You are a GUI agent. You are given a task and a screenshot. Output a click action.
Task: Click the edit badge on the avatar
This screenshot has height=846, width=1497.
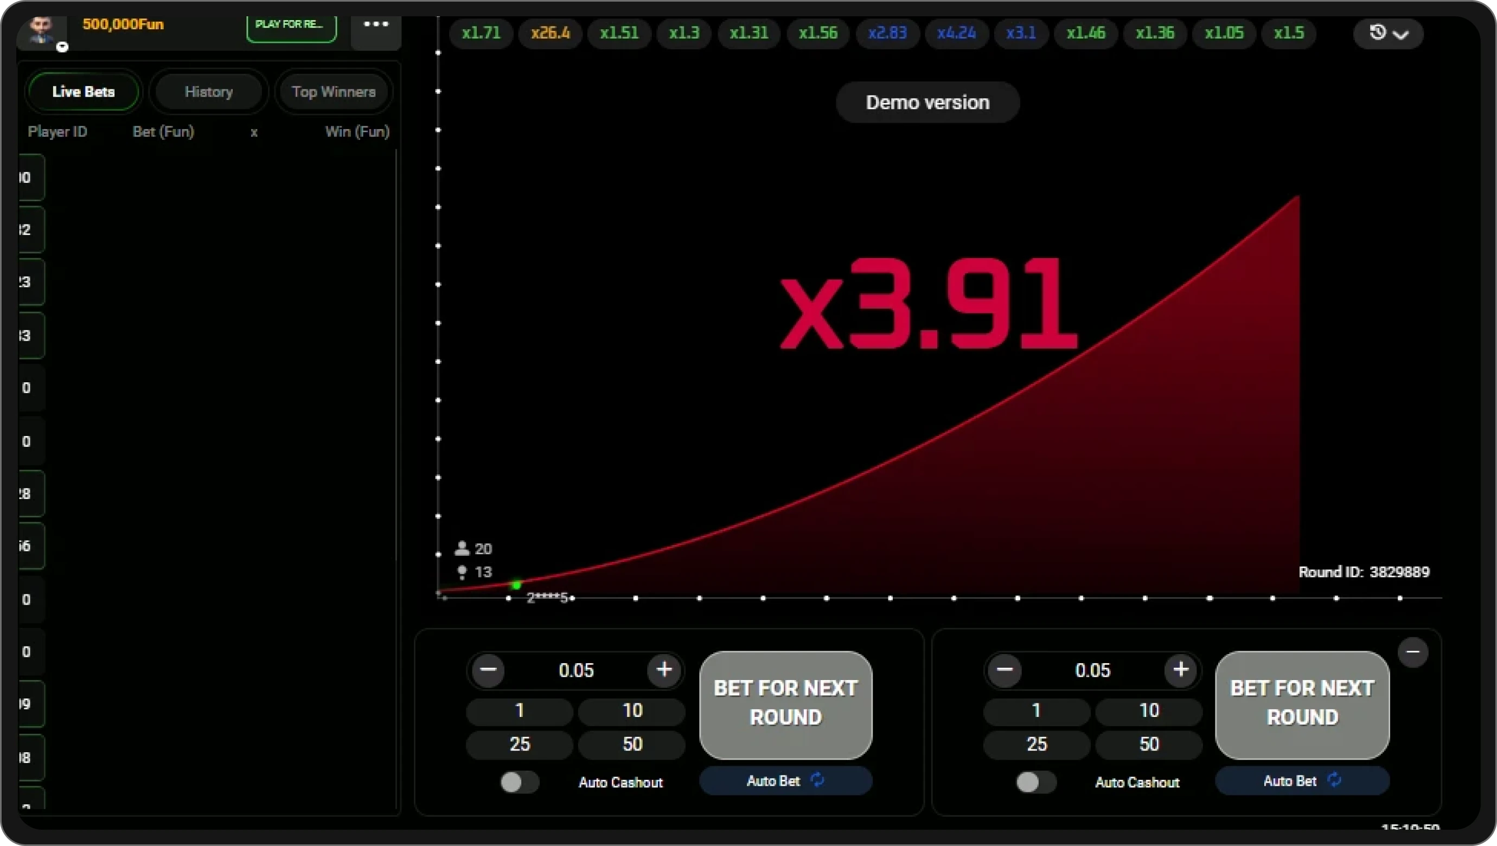click(62, 48)
